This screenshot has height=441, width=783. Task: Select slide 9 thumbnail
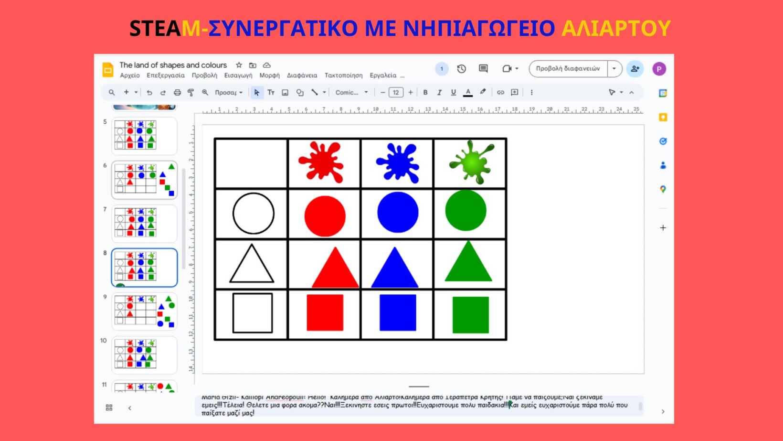tap(144, 311)
